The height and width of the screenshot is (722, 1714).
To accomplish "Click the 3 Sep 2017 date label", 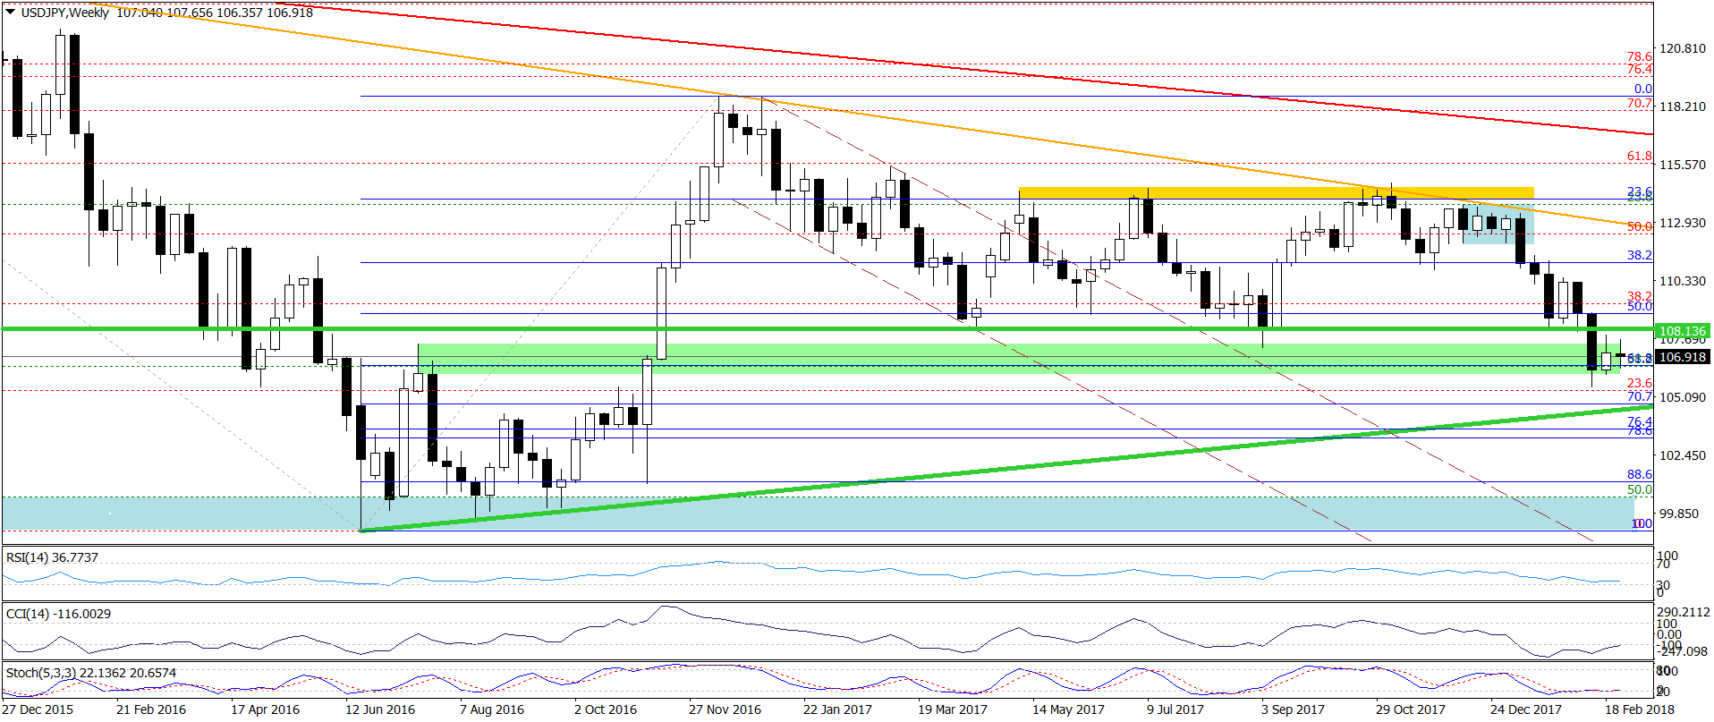I will [x=1293, y=709].
